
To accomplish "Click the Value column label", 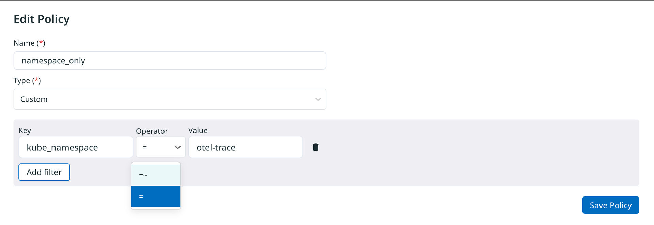I will click(x=198, y=131).
